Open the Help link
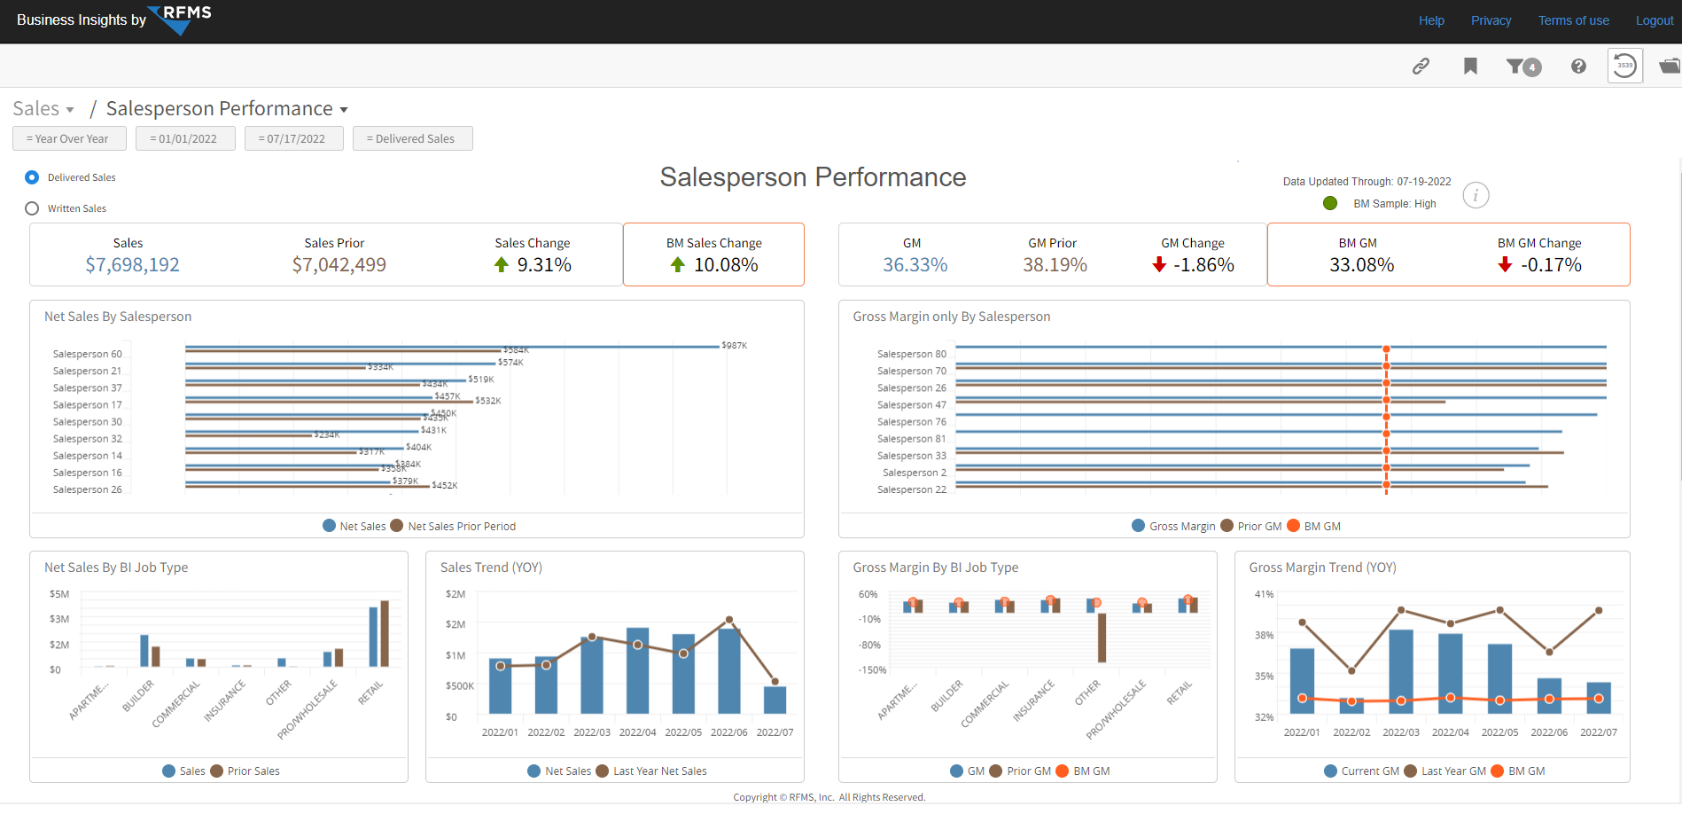The height and width of the screenshot is (814, 1682). (1431, 20)
